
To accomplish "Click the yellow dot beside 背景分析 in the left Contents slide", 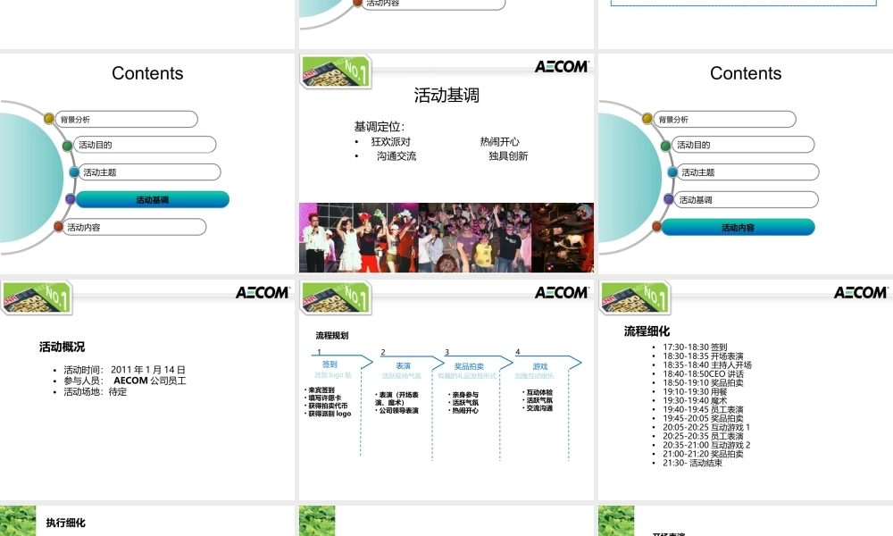I will click(49, 119).
